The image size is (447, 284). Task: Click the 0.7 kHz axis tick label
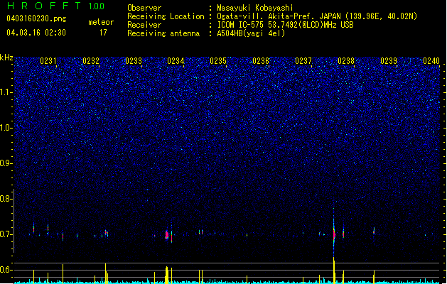point(6,234)
